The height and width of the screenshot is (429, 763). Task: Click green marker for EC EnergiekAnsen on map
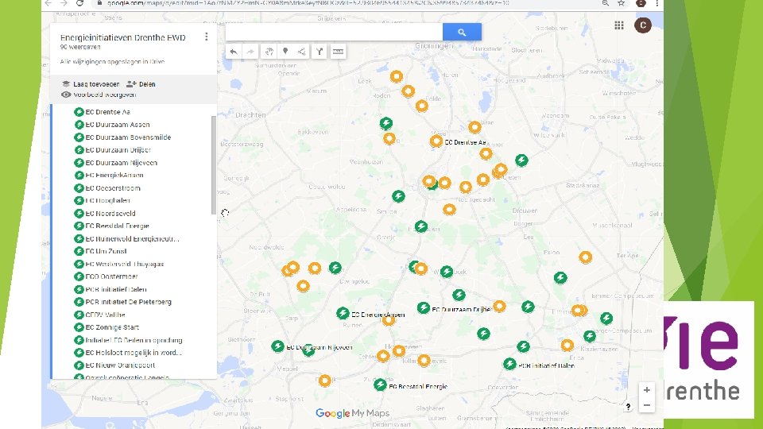pos(343,313)
